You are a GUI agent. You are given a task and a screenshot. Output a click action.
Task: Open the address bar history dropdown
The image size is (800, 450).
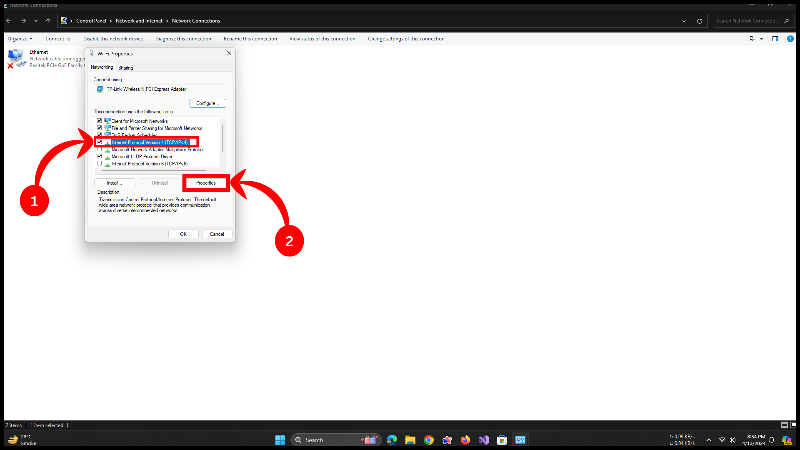tap(684, 21)
